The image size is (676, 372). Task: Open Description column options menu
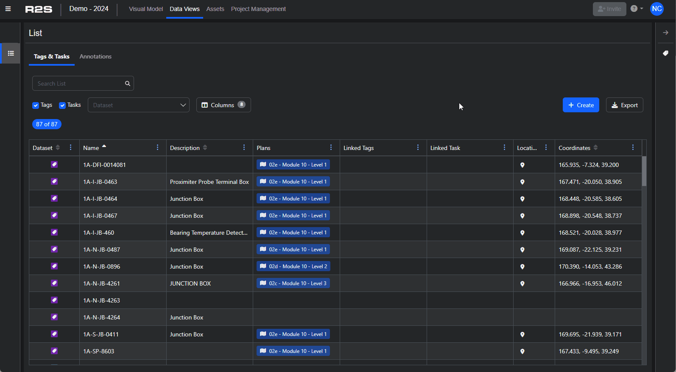(244, 147)
